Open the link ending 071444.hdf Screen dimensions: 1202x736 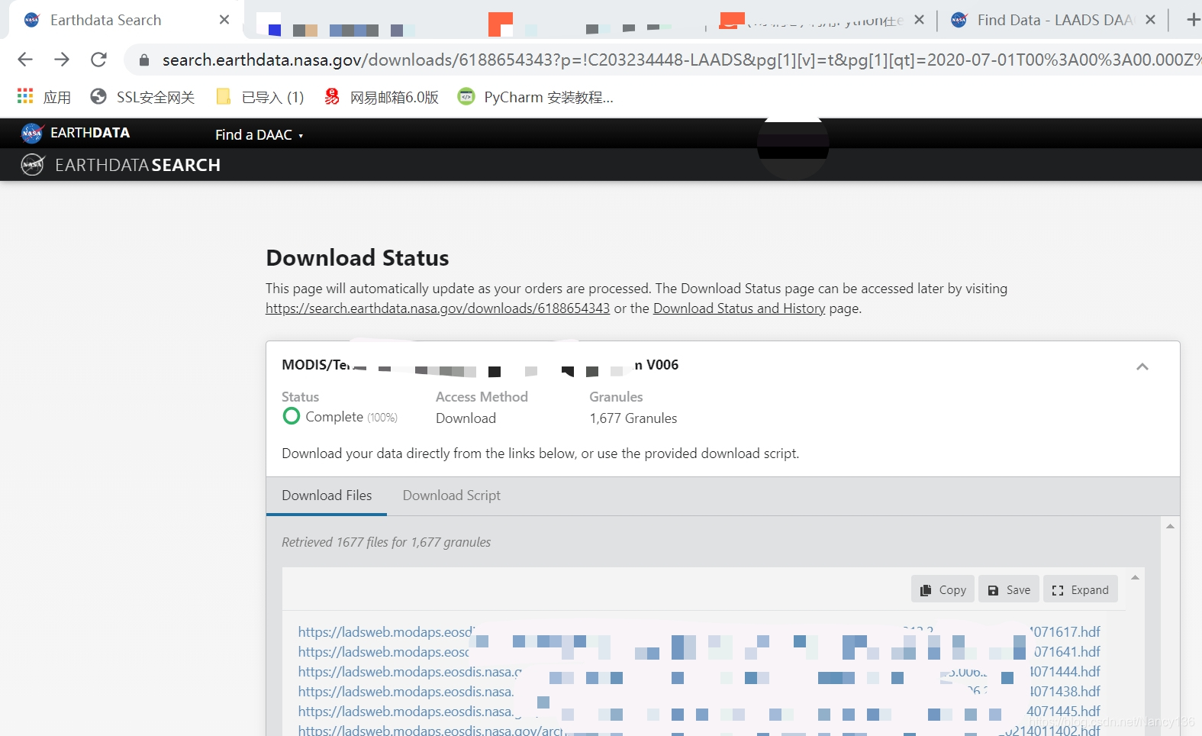699,672
